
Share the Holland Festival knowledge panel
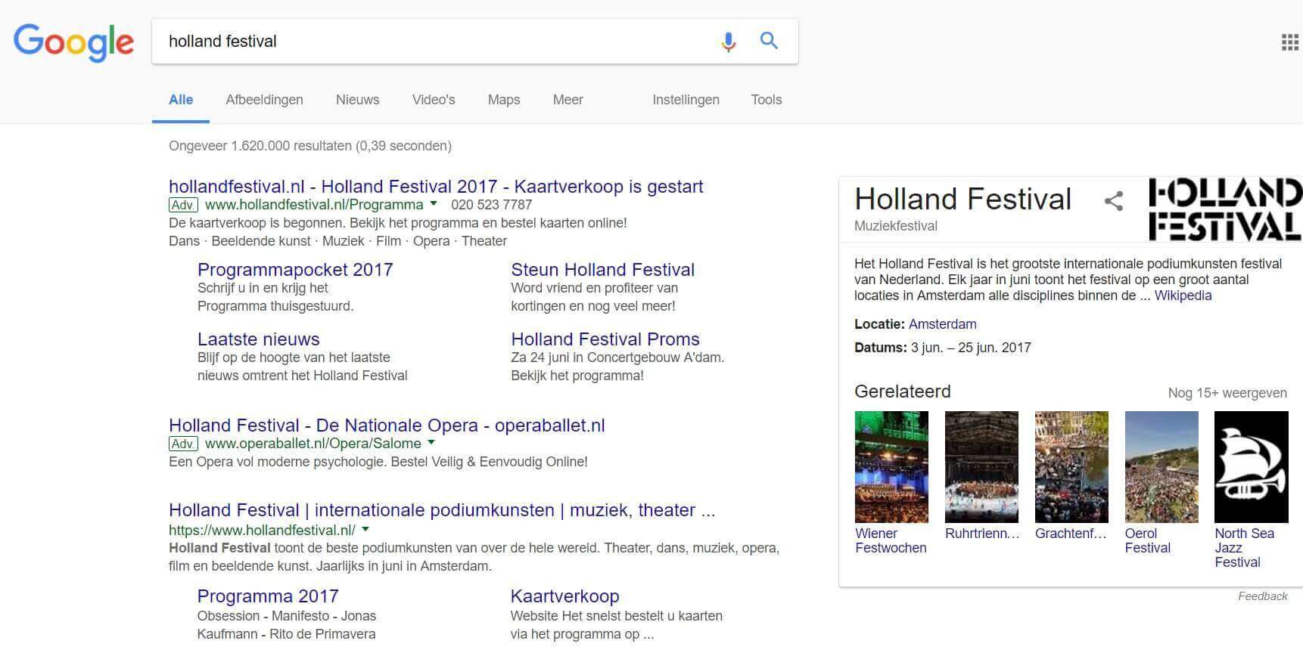(x=1113, y=201)
